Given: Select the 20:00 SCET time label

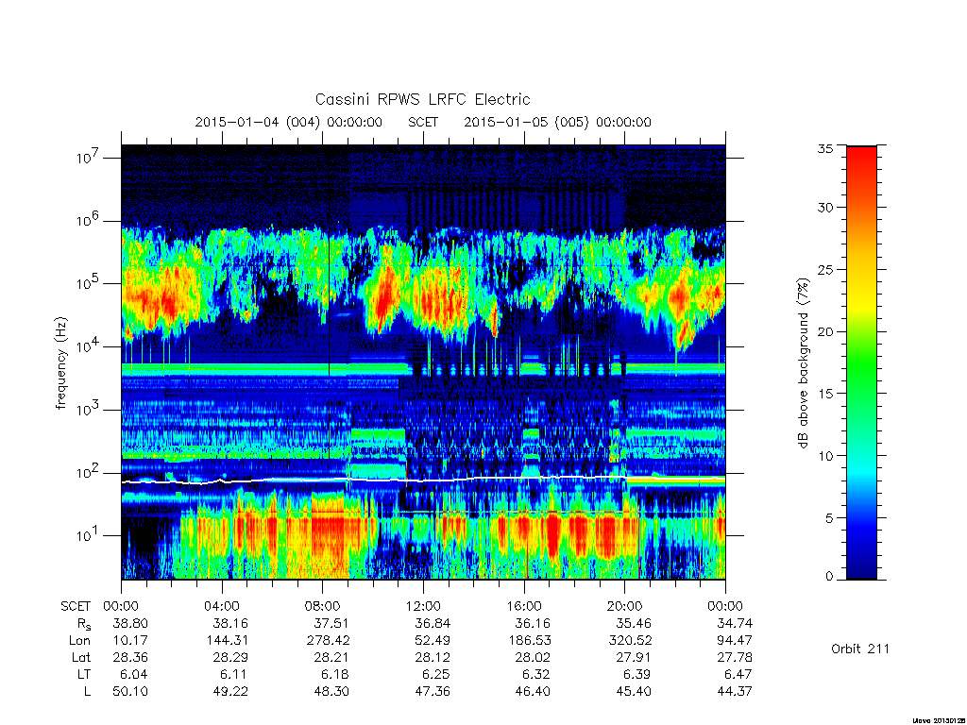Looking at the screenshot, I should click(x=624, y=606).
